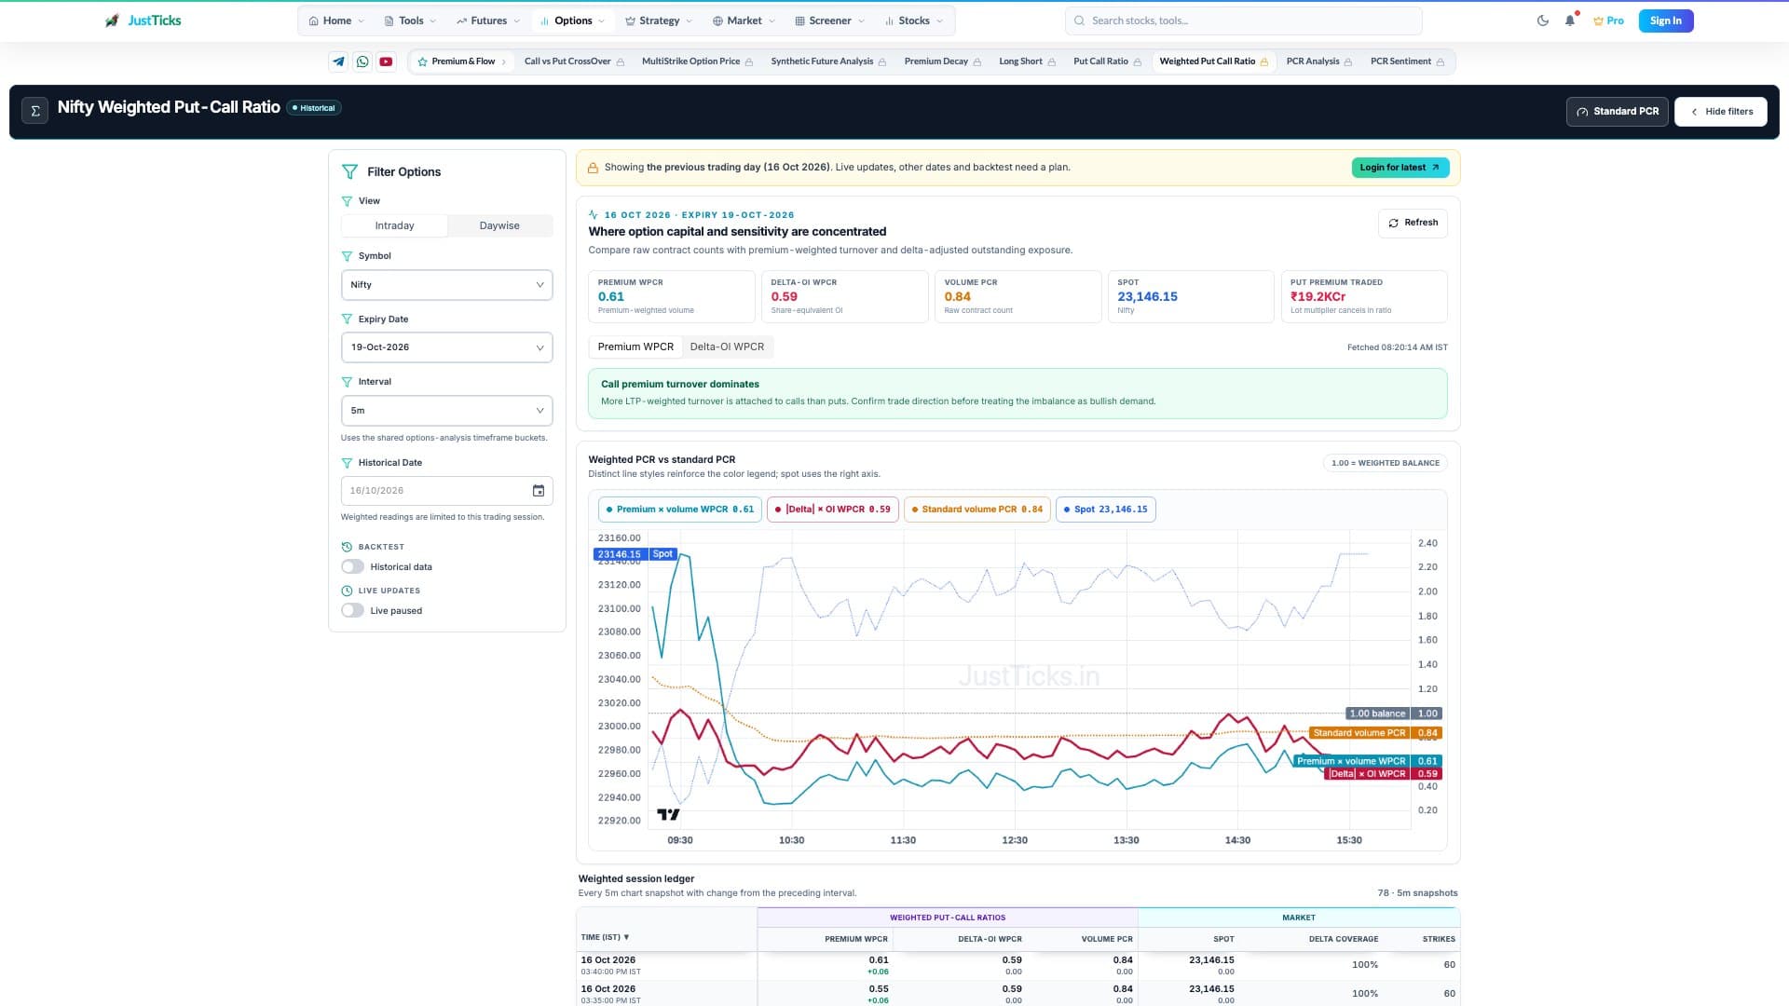This screenshot has width=1789, height=1006.
Task: Click the Filter Options funnel icon
Action: coord(349,171)
